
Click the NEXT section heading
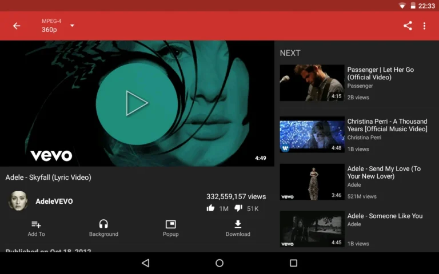(290, 53)
